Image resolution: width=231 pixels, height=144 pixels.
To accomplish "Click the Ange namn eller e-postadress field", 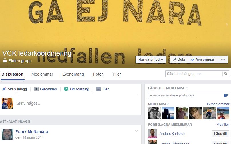I will click(186, 95).
